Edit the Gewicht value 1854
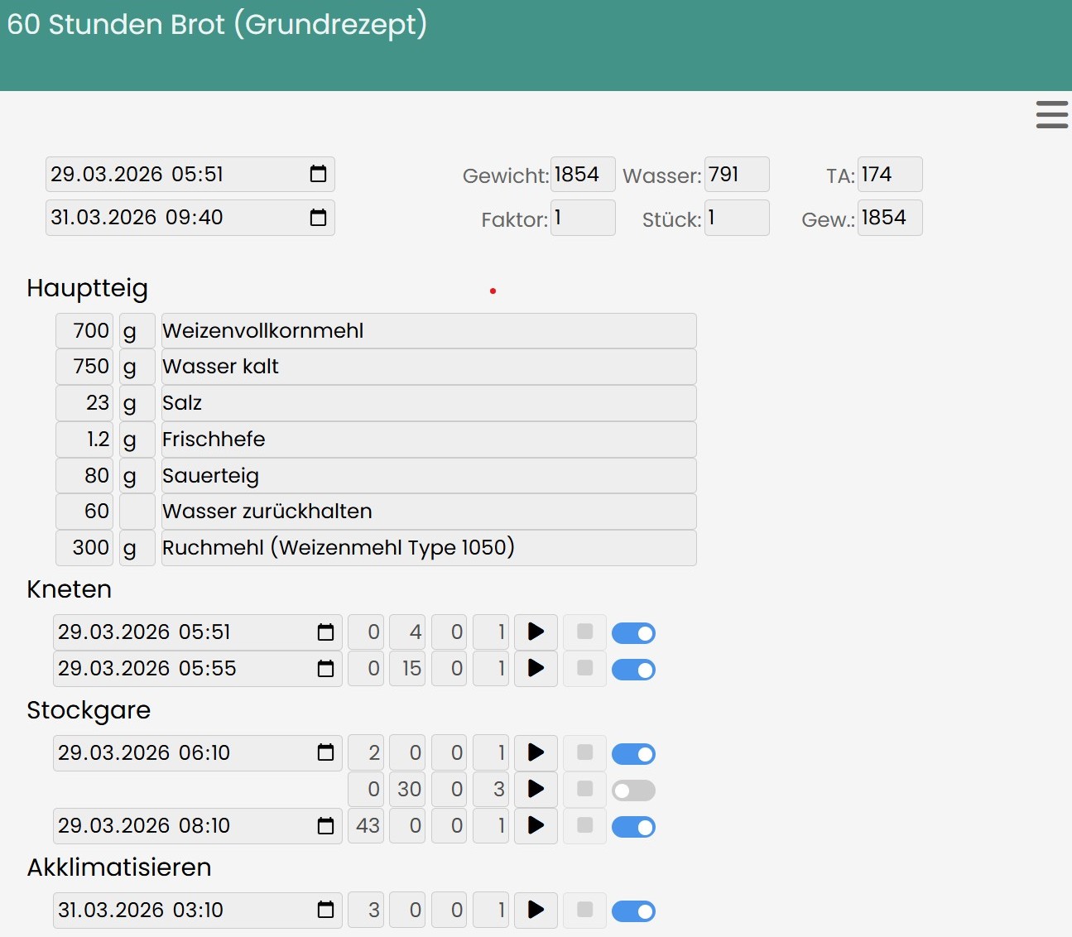Screen dimensions: 1072x937 582,175
